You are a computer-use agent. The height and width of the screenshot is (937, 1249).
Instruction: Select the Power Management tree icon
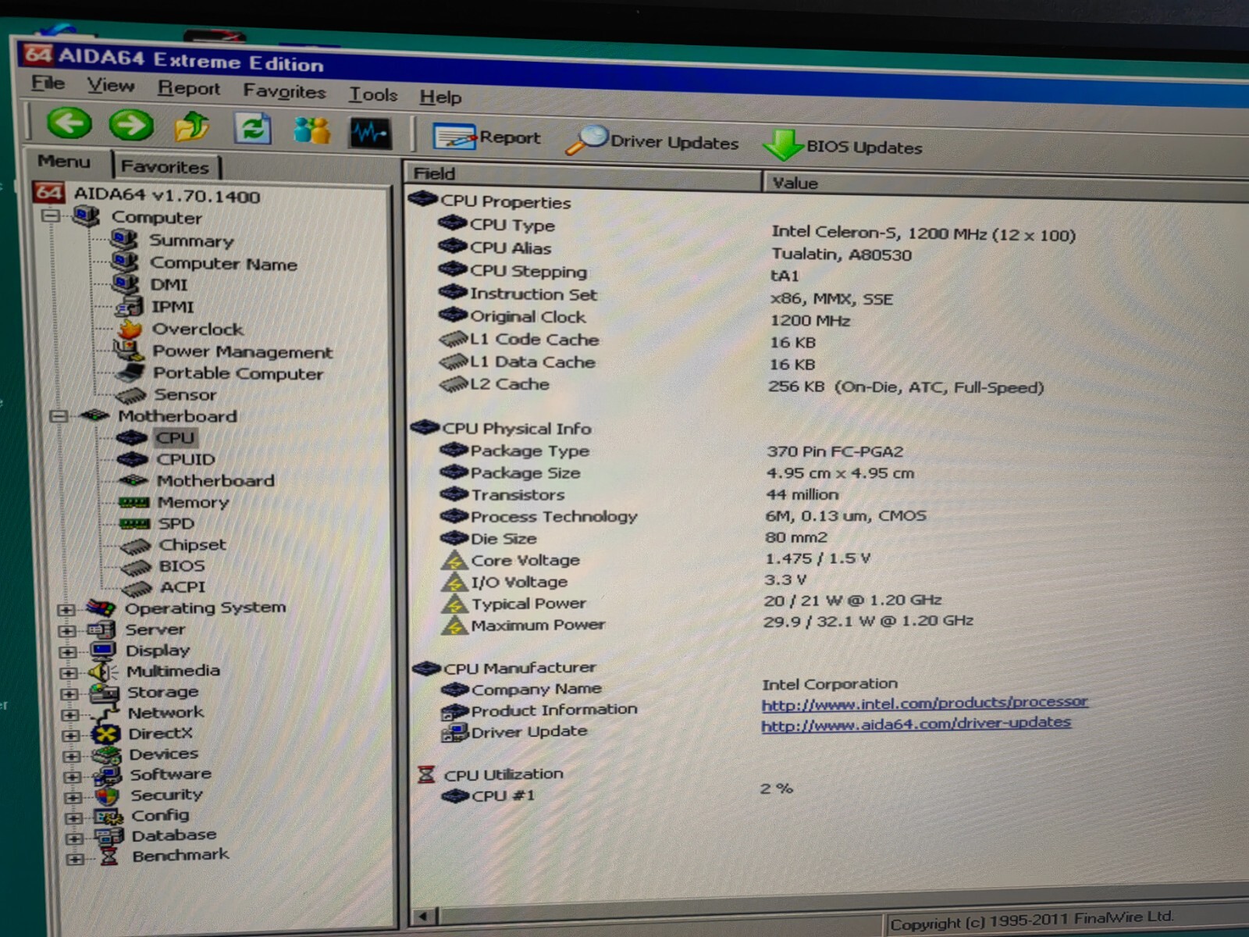(130, 351)
